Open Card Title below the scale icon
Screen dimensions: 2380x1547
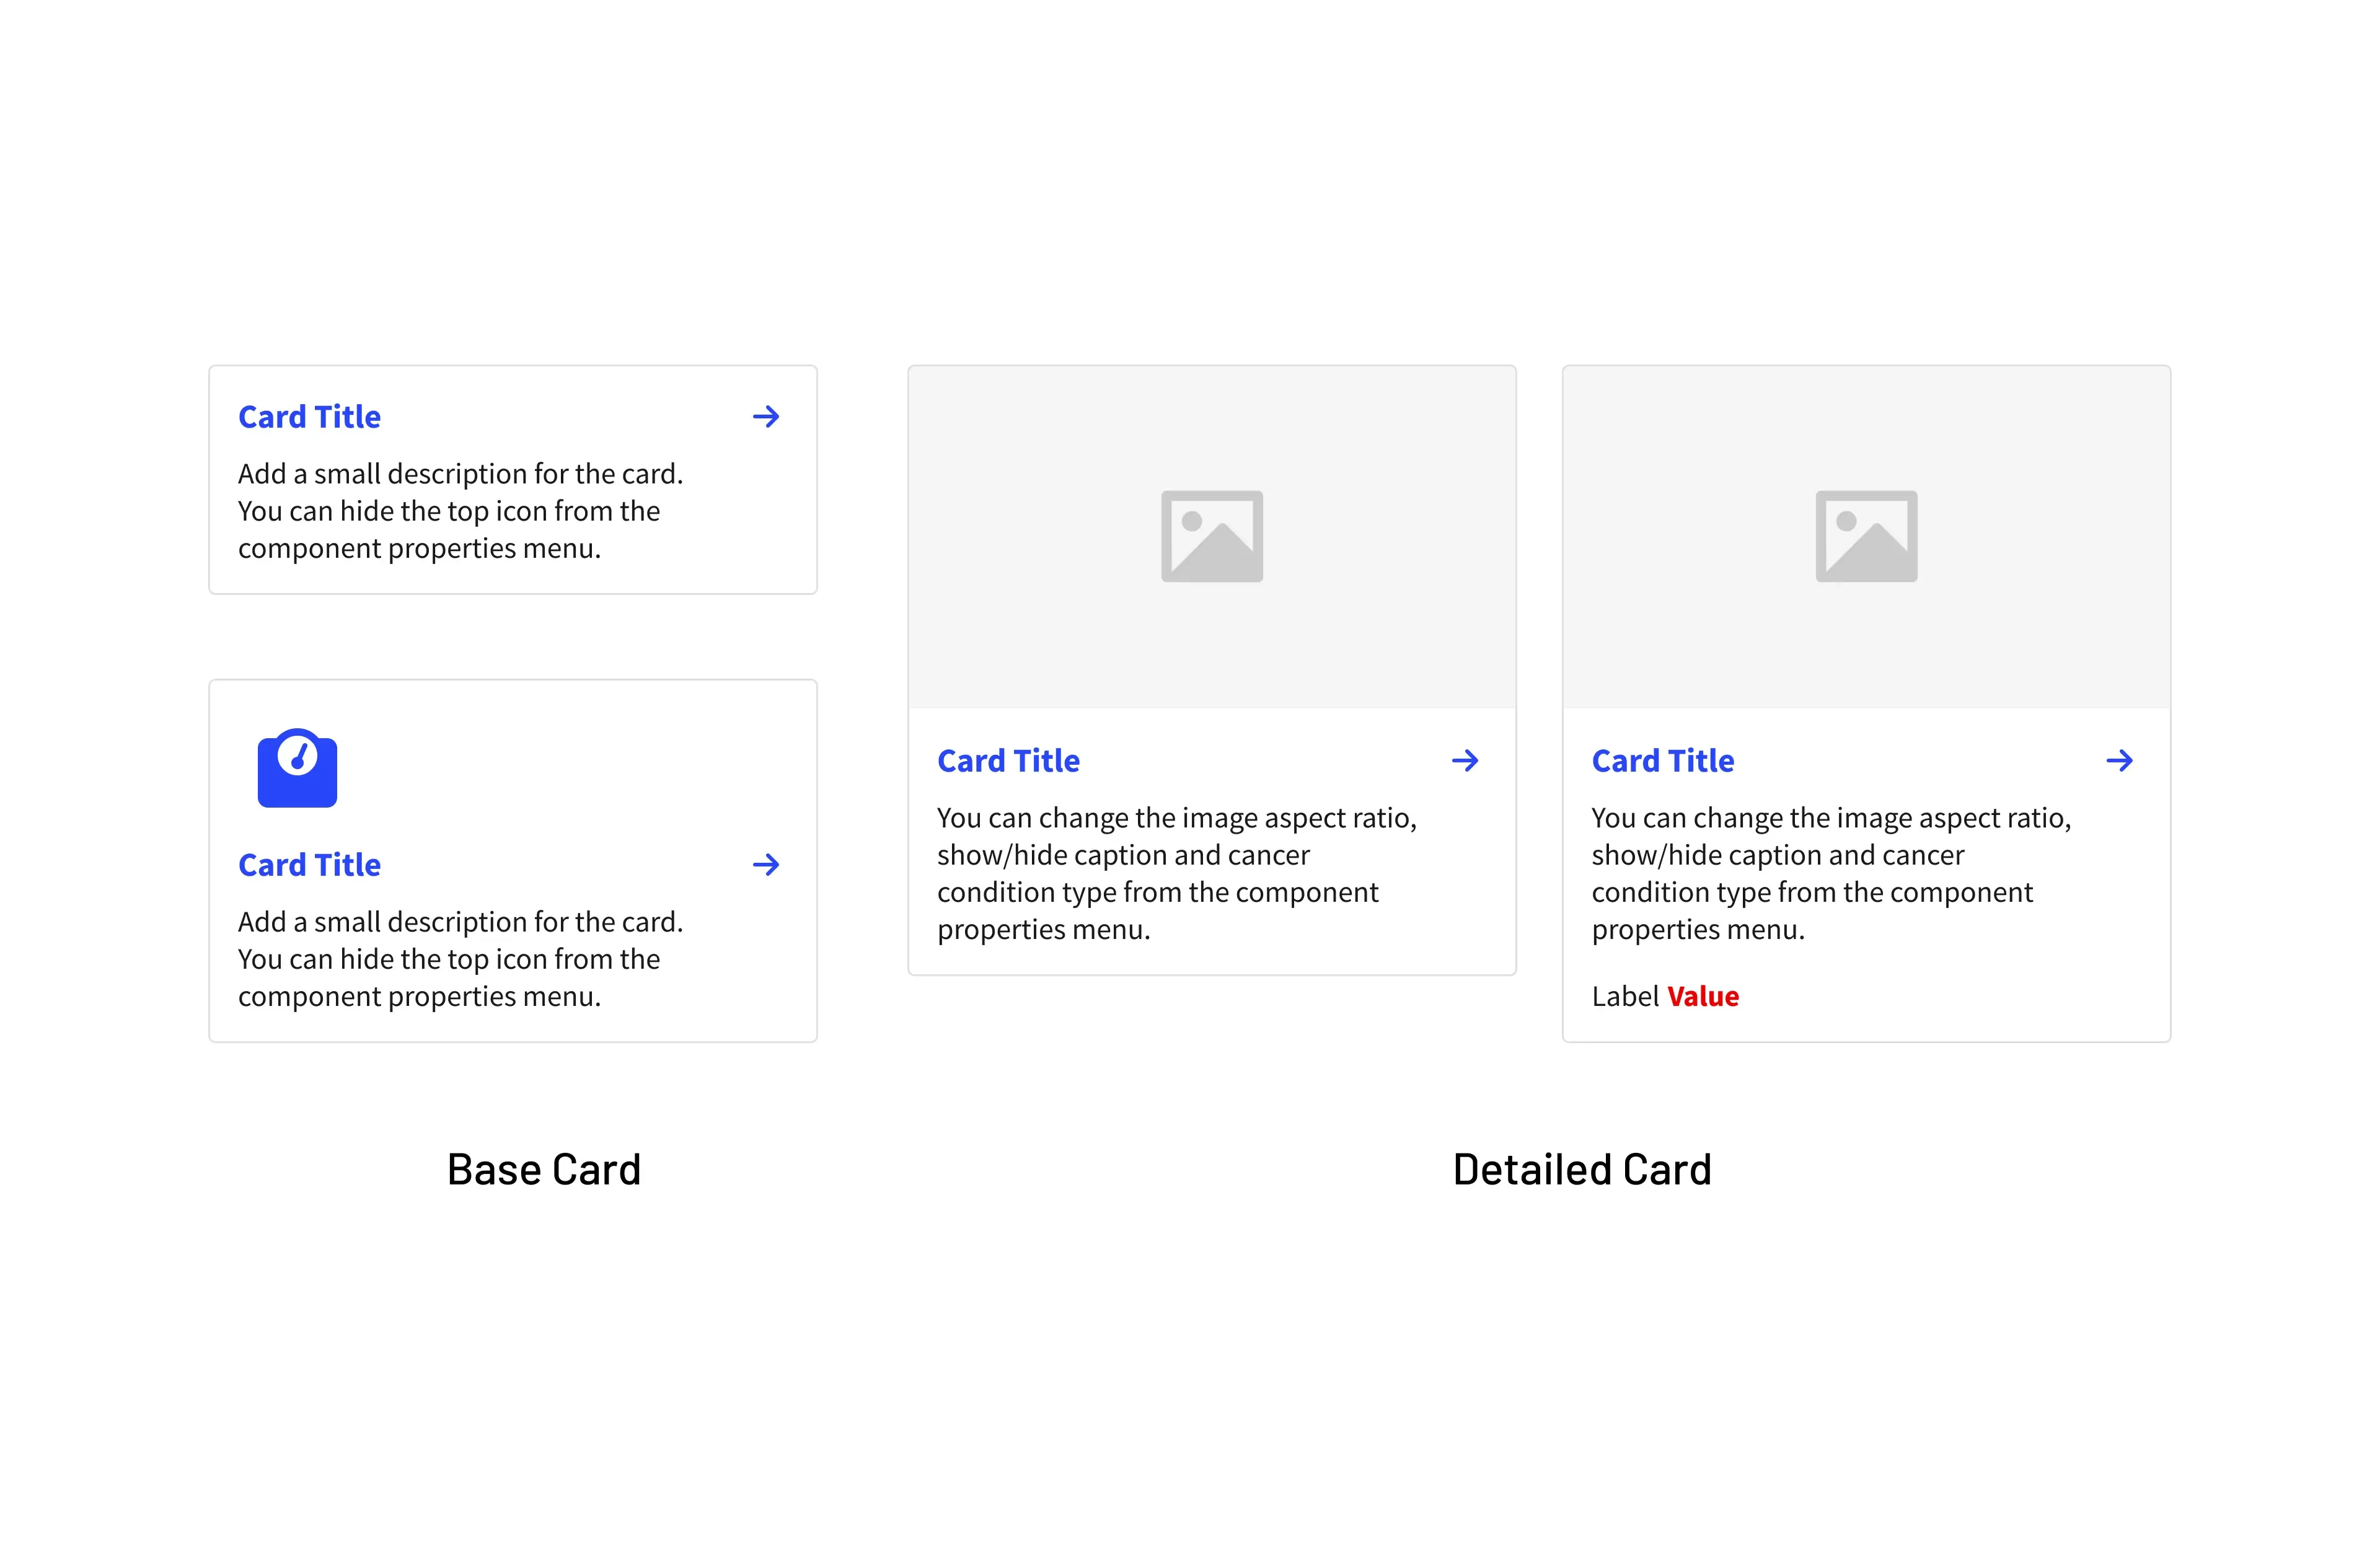point(309,865)
